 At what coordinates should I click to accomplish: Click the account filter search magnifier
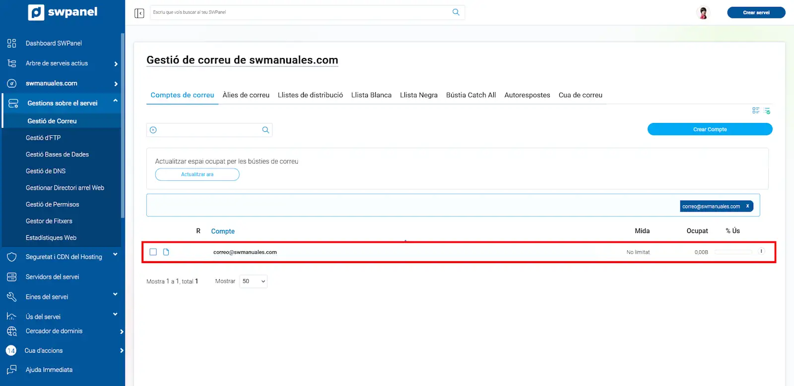click(x=265, y=130)
